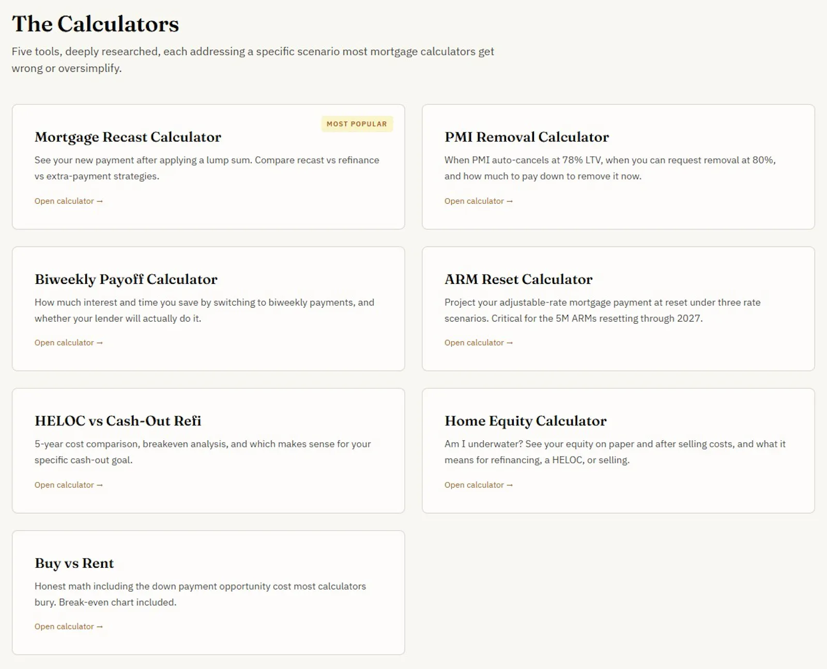Click the Home Equity Calculator heading
827x669 pixels.
click(x=526, y=421)
